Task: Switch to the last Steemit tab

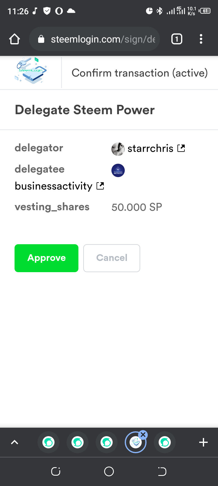Action: point(165,442)
